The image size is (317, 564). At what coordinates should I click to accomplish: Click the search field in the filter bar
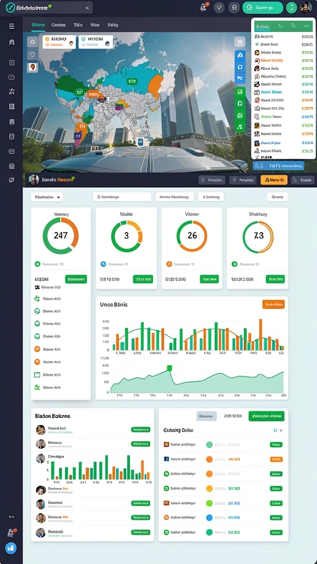coord(122,197)
